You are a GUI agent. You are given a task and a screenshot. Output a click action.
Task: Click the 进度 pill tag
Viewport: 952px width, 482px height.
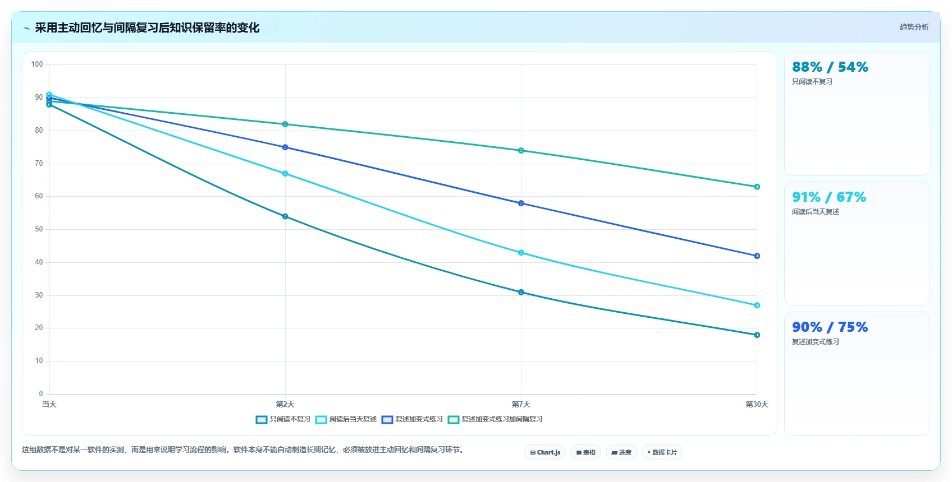tap(621, 452)
